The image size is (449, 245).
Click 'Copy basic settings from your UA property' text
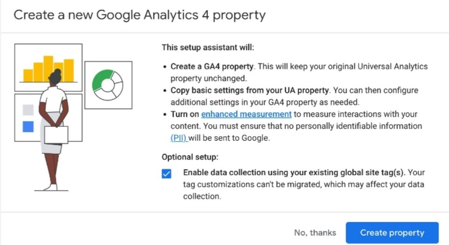250,90
